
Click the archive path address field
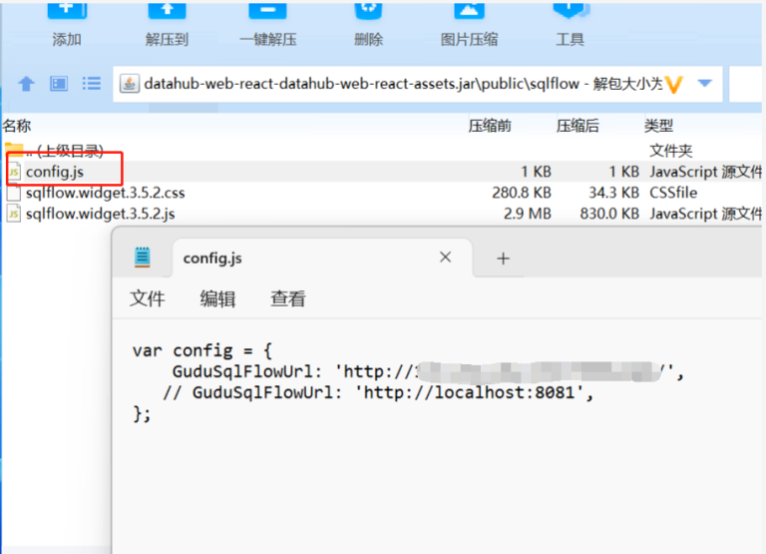pyautogui.click(x=399, y=84)
